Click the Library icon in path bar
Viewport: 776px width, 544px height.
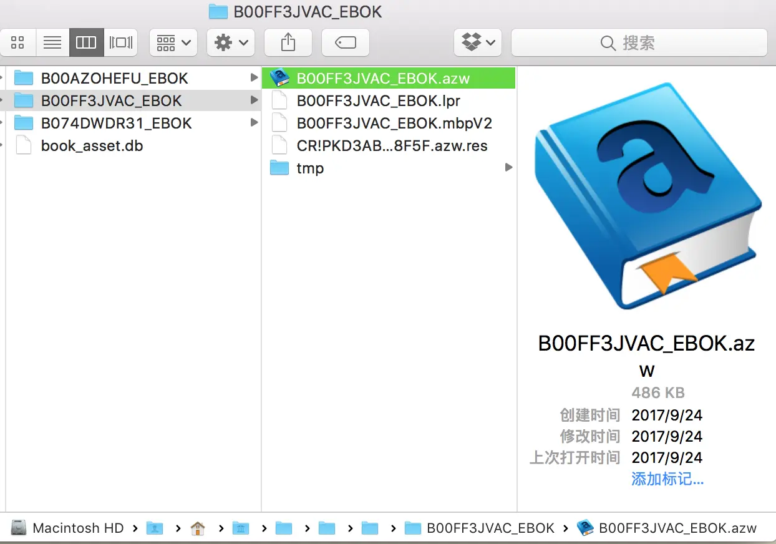(x=240, y=528)
